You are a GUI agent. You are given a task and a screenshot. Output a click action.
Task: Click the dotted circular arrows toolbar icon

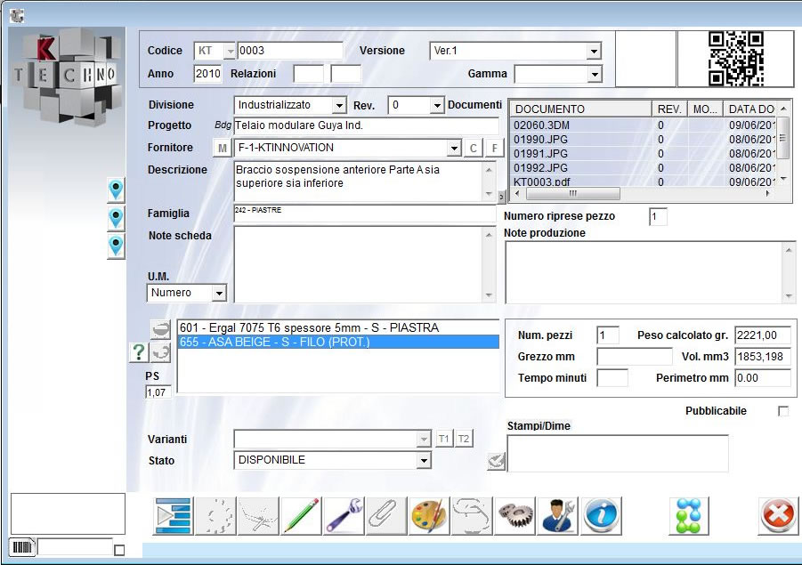pyautogui.click(x=215, y=515)
